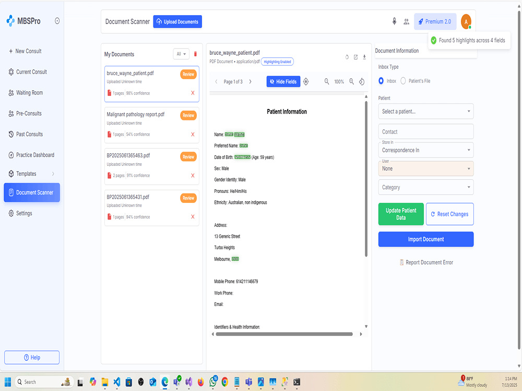
Task: Go to the previous page of the PDF
Action: tap(216, 81)
